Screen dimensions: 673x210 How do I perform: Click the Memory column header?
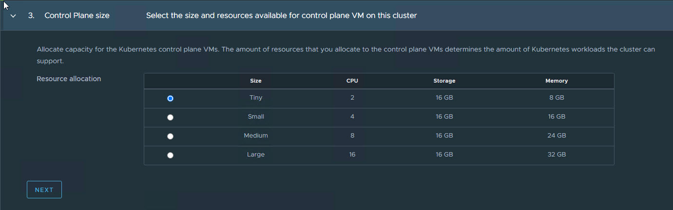point(556,81)
